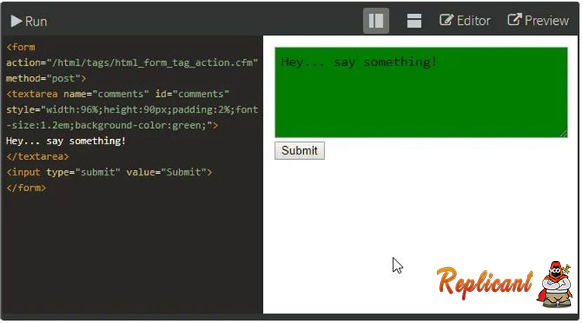Click the textarea resize handle corner
The image size is (582, 323).
[x=563, y=134]
